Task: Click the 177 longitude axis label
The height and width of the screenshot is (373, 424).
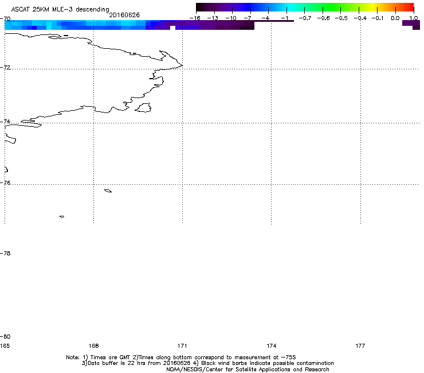Action: (360, 345)
